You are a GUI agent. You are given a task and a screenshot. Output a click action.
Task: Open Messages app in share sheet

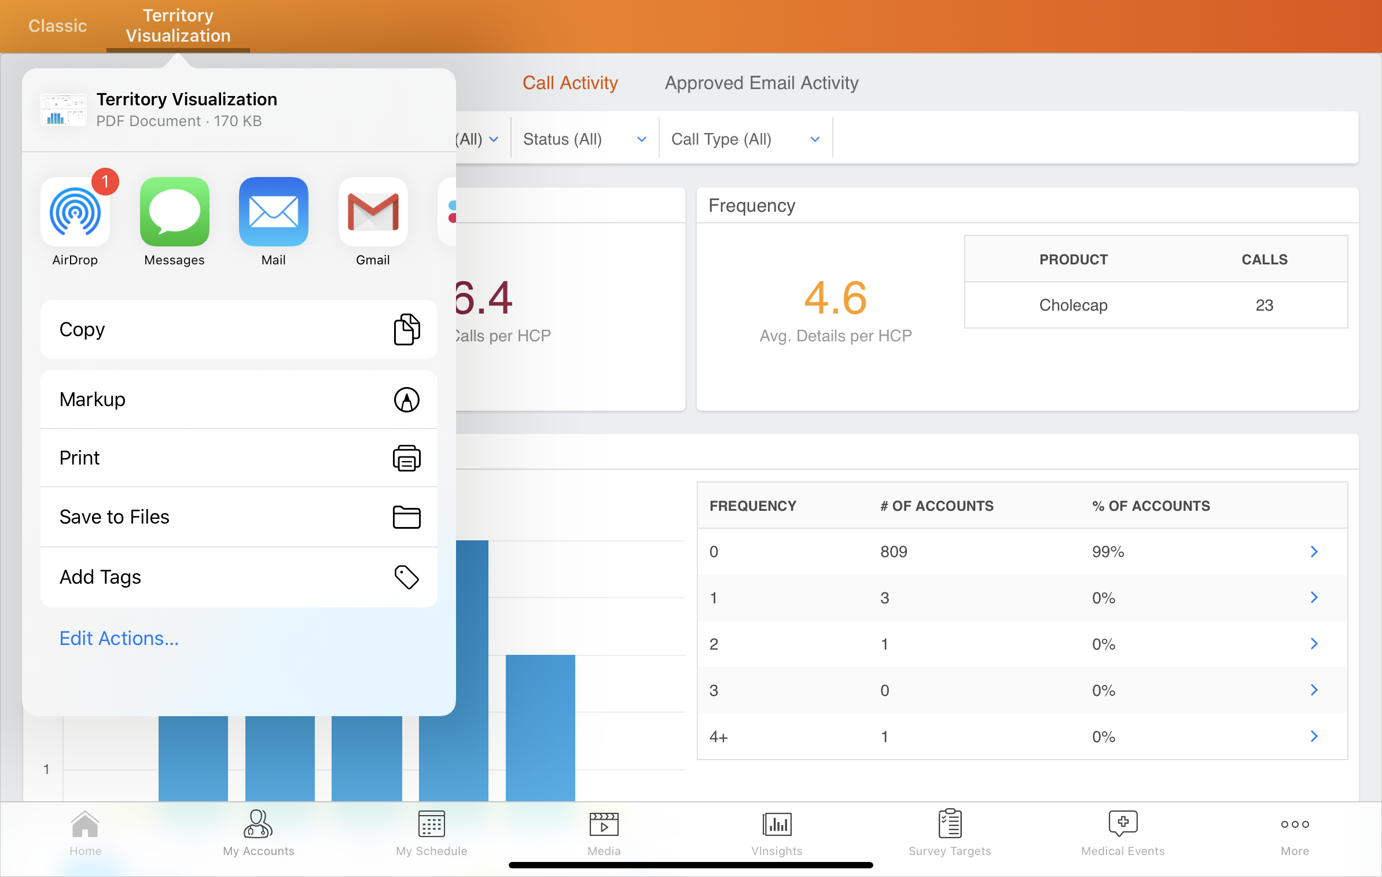click(174, 212)
